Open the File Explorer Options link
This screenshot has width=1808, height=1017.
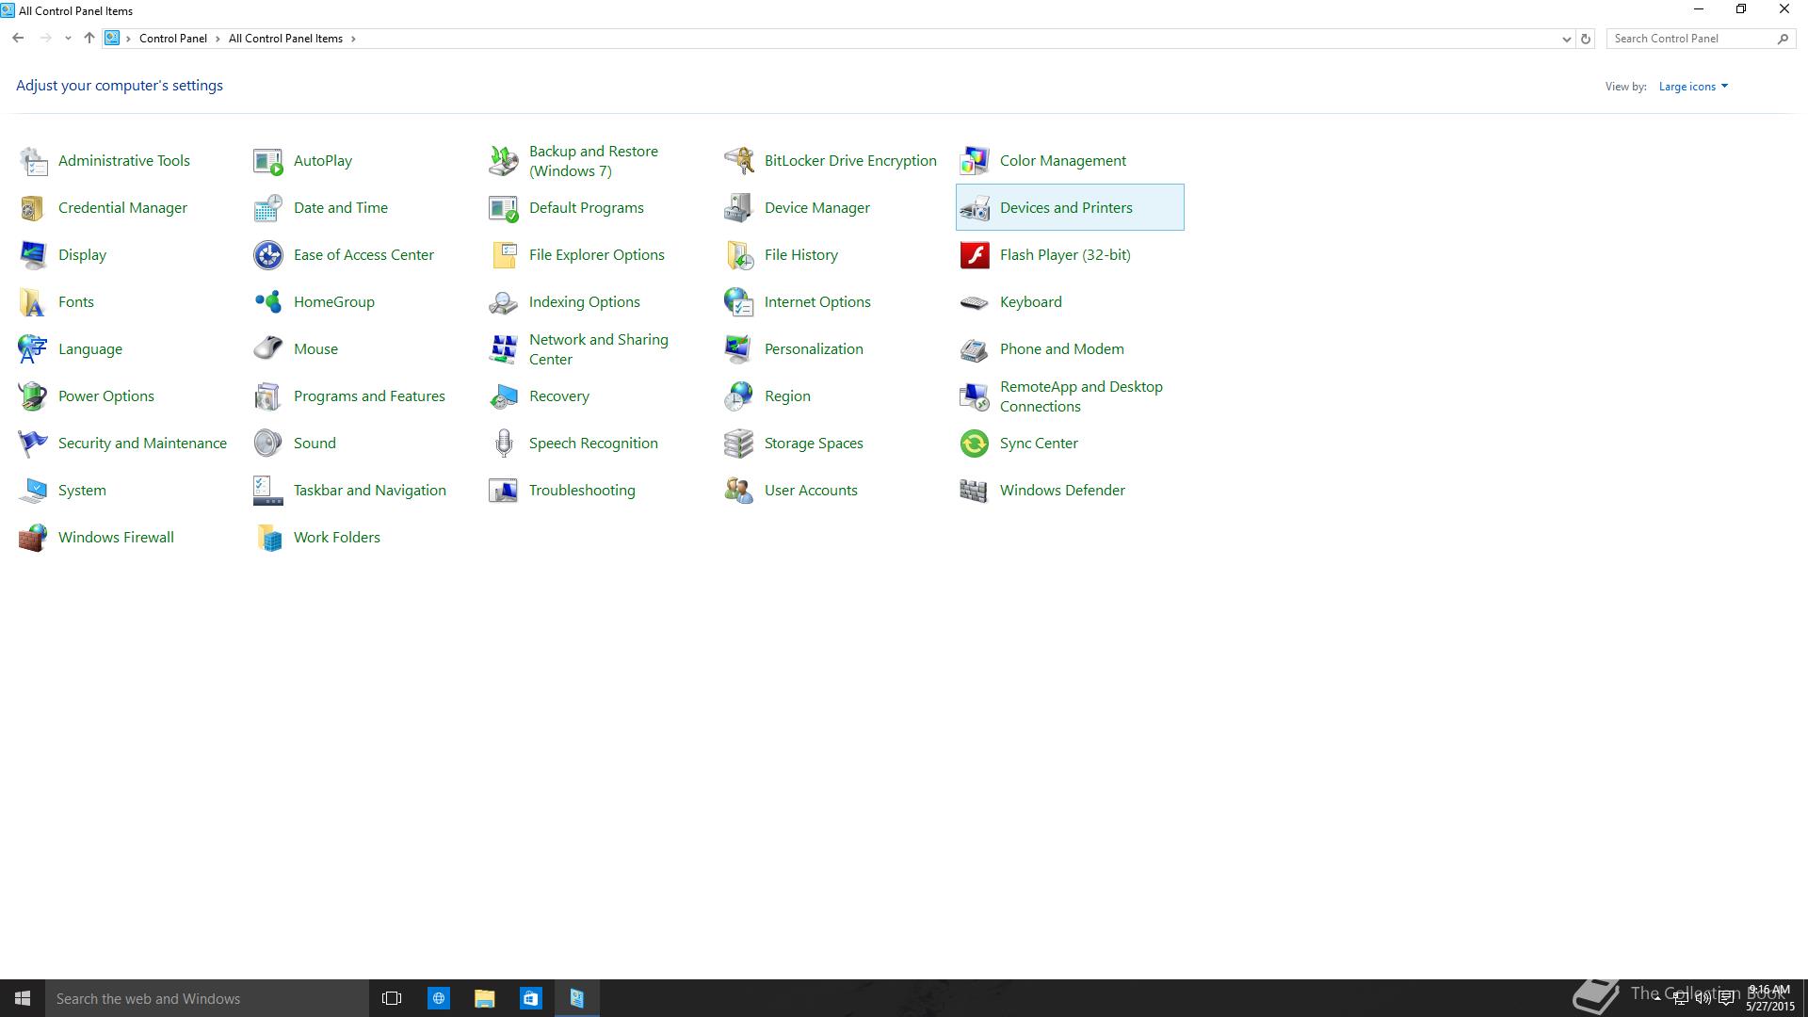(597, 255)
